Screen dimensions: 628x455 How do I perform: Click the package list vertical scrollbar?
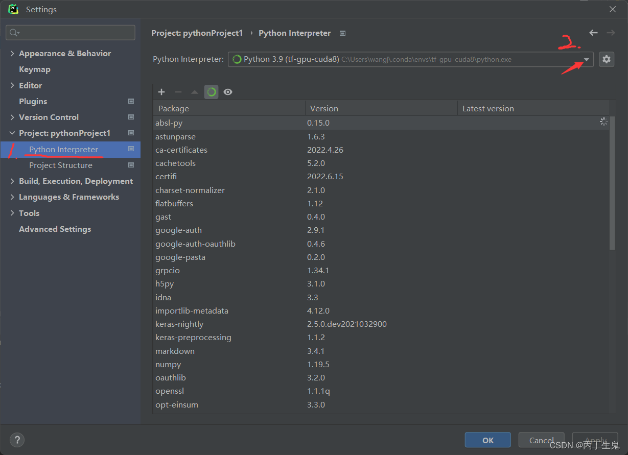[612, 184]
